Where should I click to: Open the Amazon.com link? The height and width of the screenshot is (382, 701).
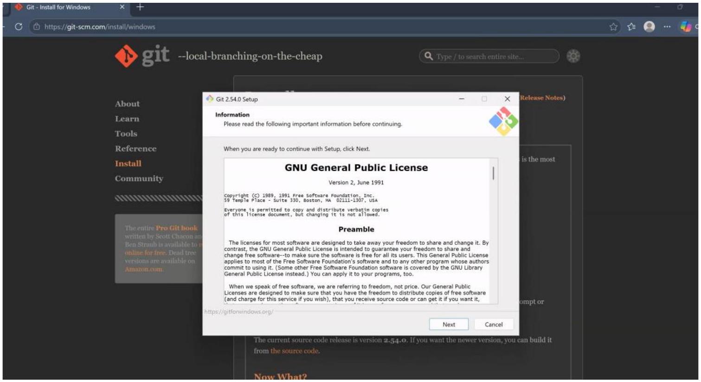(x=143, y=269)
